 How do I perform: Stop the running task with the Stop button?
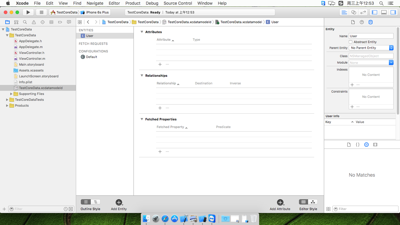point(41,12)
